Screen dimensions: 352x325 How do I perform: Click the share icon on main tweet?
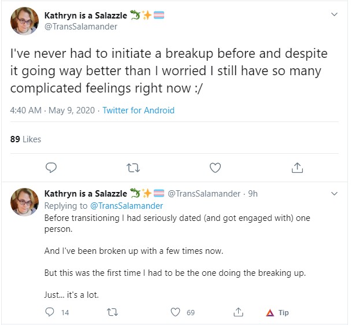pos(297,168)
